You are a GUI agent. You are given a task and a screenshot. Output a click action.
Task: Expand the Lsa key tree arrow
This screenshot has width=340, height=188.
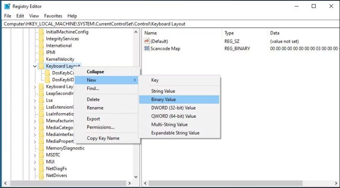click(35, 100)
